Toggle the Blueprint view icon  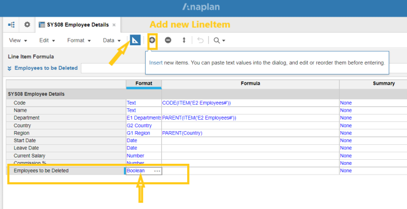tap(135, 40)
